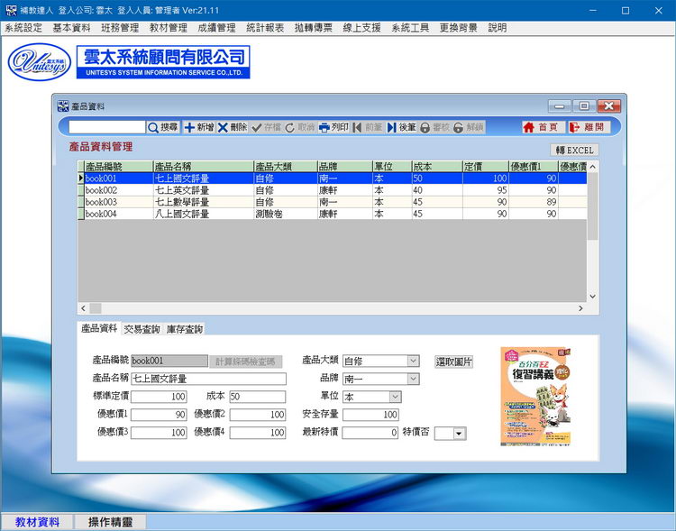The image size is (676, 531).
Task: Switch to the 交易查詢 tab
Action: click(142, 329)
